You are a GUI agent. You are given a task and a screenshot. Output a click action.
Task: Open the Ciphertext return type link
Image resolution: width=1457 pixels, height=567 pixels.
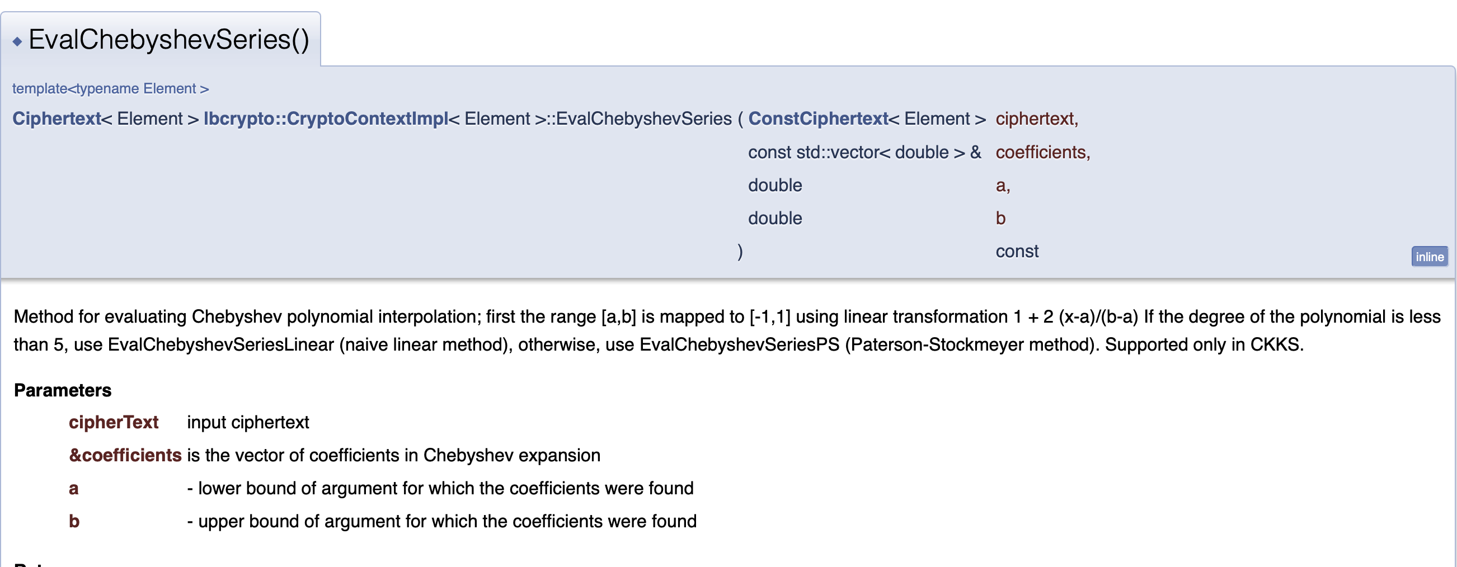(57, 119)
